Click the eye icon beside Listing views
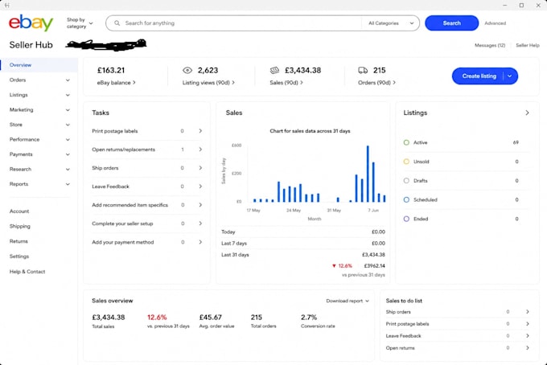This screenshot has width=547, height=365. pyautogui.click(x=187, y=71)
